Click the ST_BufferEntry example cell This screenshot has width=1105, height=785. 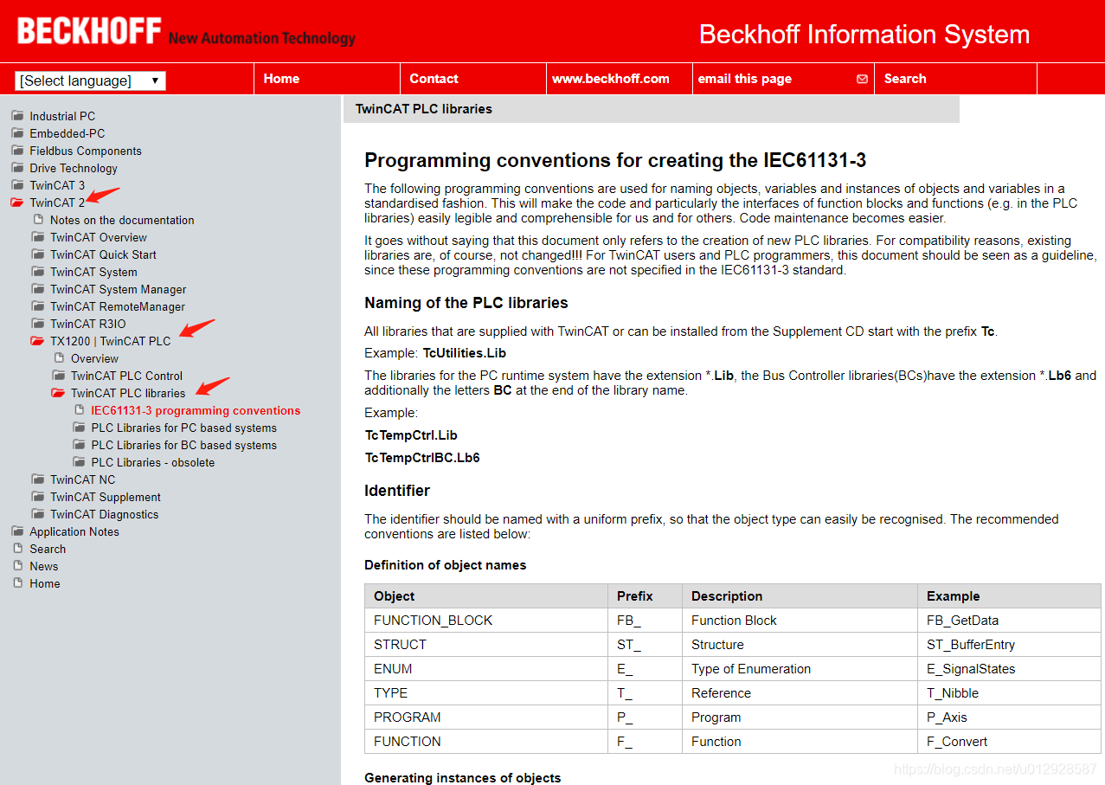(x=1009, y=644)
